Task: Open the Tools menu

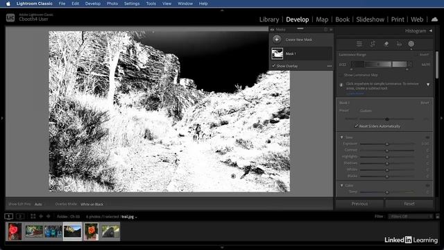Action: (151, 3)
